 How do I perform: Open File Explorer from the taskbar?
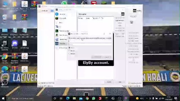tap(74, 98)
